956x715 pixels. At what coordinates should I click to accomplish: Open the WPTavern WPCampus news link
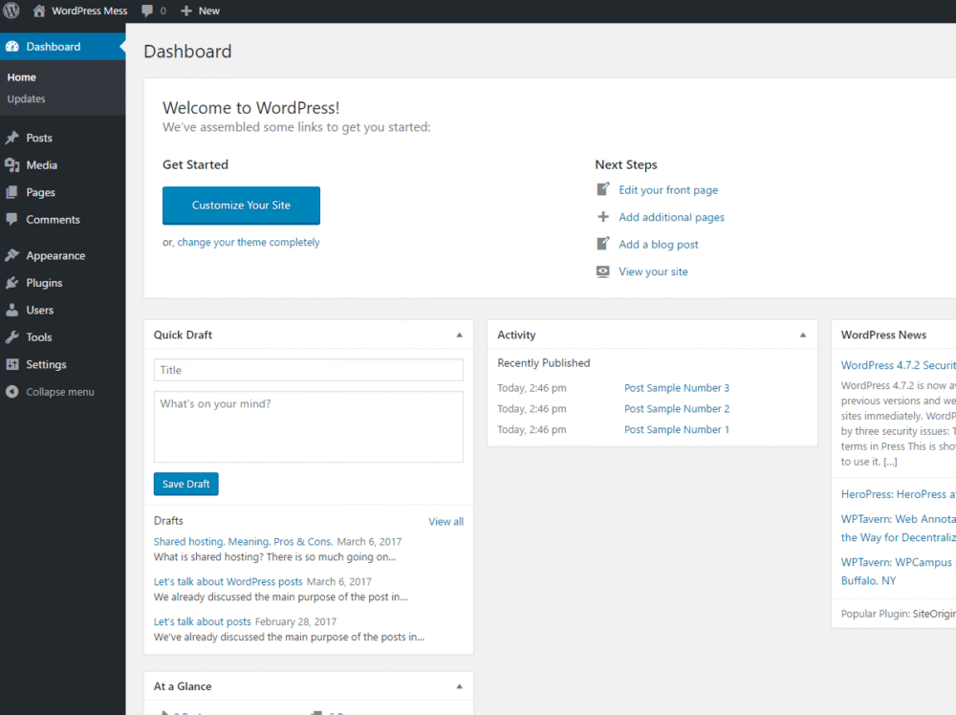898,572
